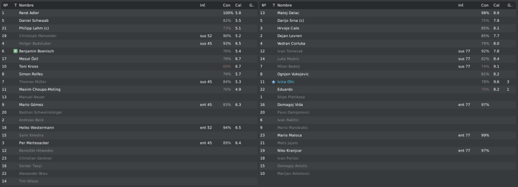Select Matej Delac goalkeeper row
Image resolution: width=518 pixels, height=187 pixels.
388,13
